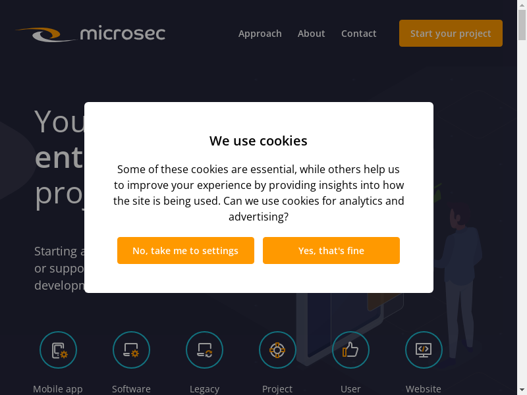Viewport: 527px width, 395px height.
Task: Choose "No, take me to settings"
Action: click(185, 251)
